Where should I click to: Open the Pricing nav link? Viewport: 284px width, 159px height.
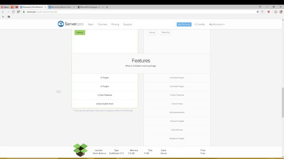pyautogui.click(x=115, y=24)
